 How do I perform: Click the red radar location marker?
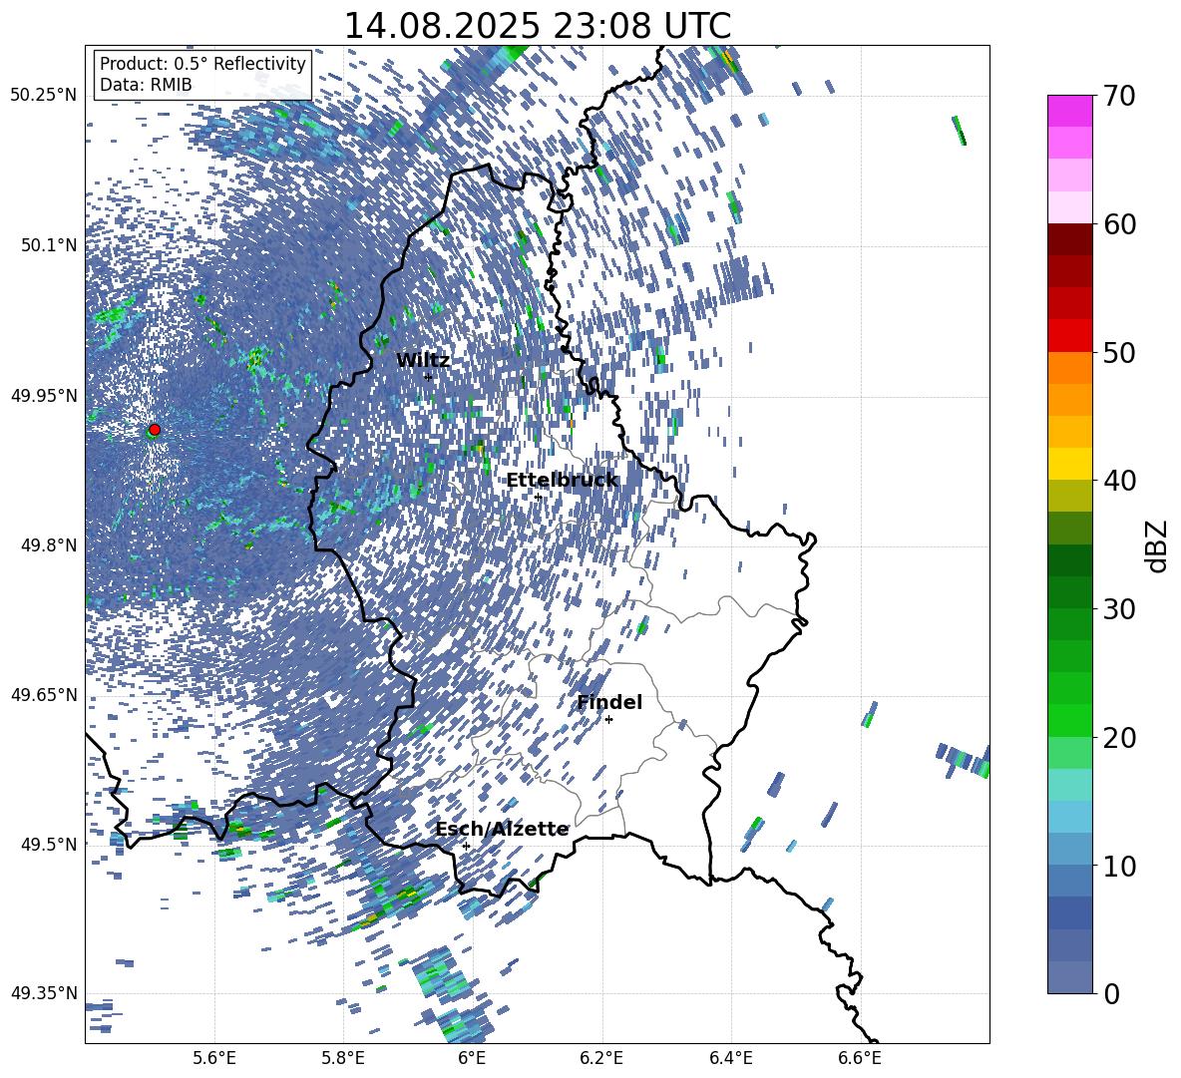[x=155, y=430]
